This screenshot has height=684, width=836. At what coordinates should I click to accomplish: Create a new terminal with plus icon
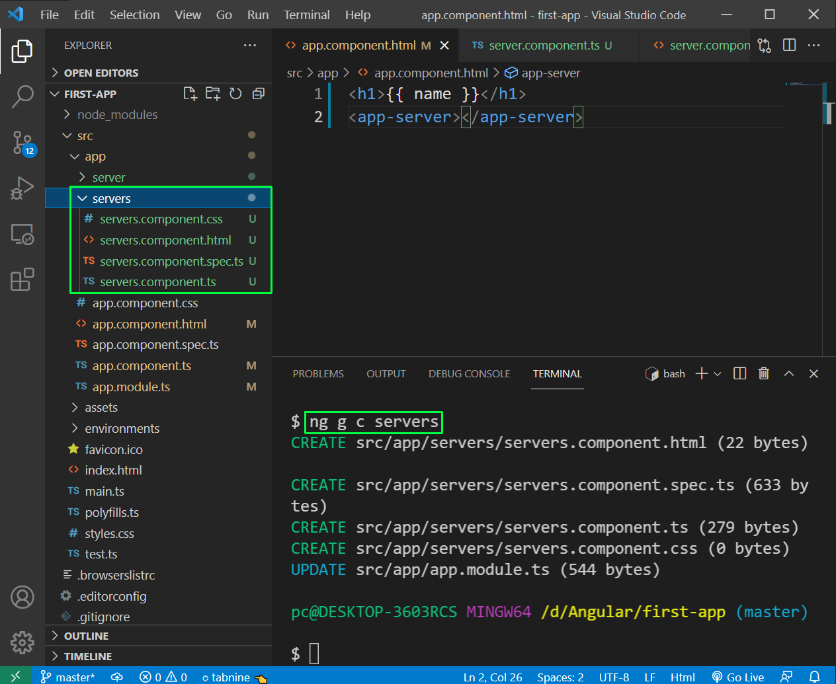[702, 373]
